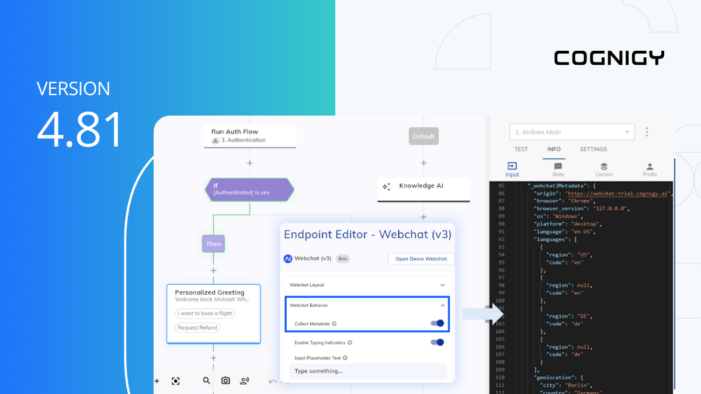Open the SETTINGS tab

(593, 149)
